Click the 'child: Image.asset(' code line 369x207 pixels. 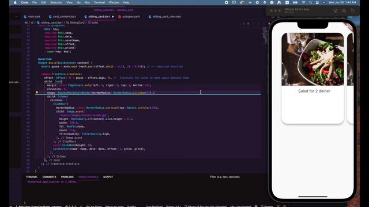[x=70, y=112]
